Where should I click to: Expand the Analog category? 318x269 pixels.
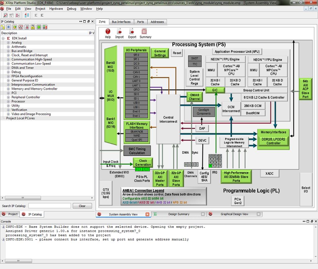pos(8,43)
